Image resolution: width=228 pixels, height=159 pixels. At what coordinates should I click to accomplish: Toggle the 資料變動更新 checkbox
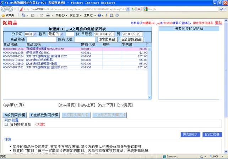click(6, 125)
